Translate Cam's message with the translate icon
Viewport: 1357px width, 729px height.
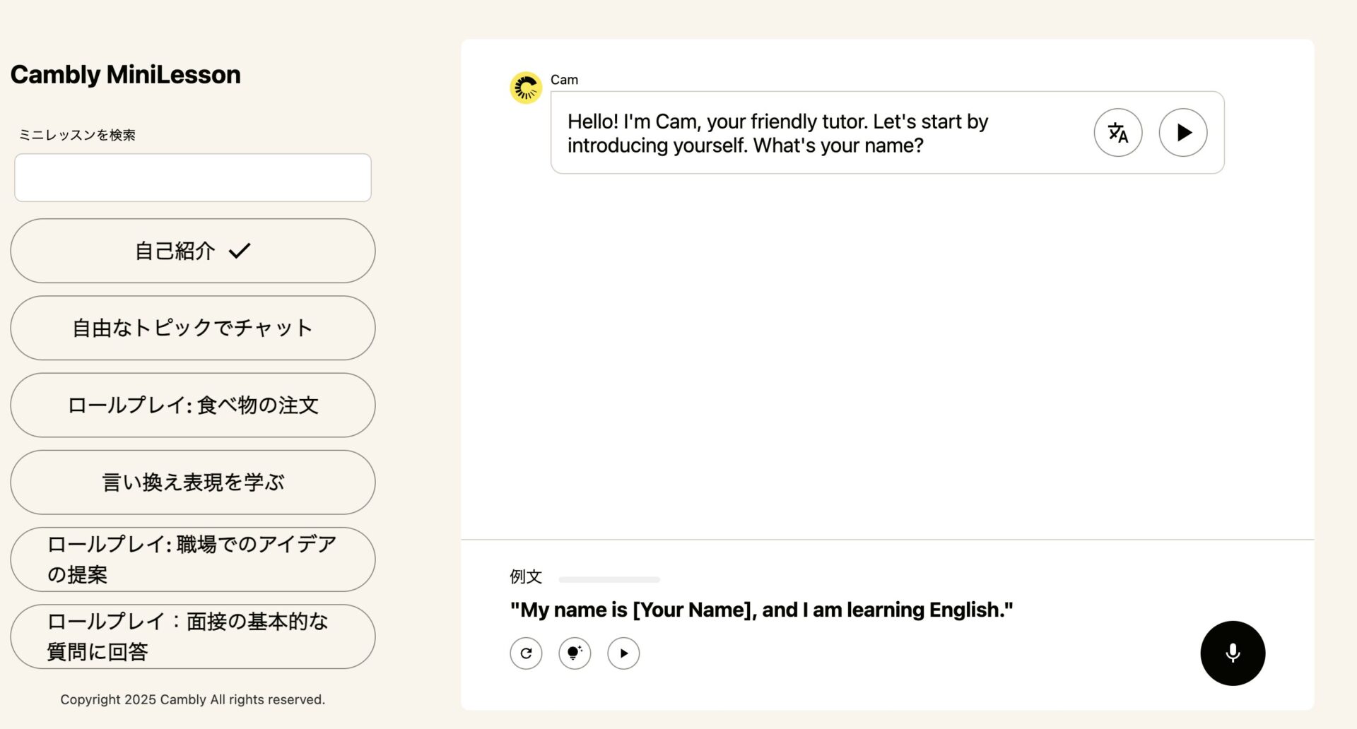tap(1117, 133)
